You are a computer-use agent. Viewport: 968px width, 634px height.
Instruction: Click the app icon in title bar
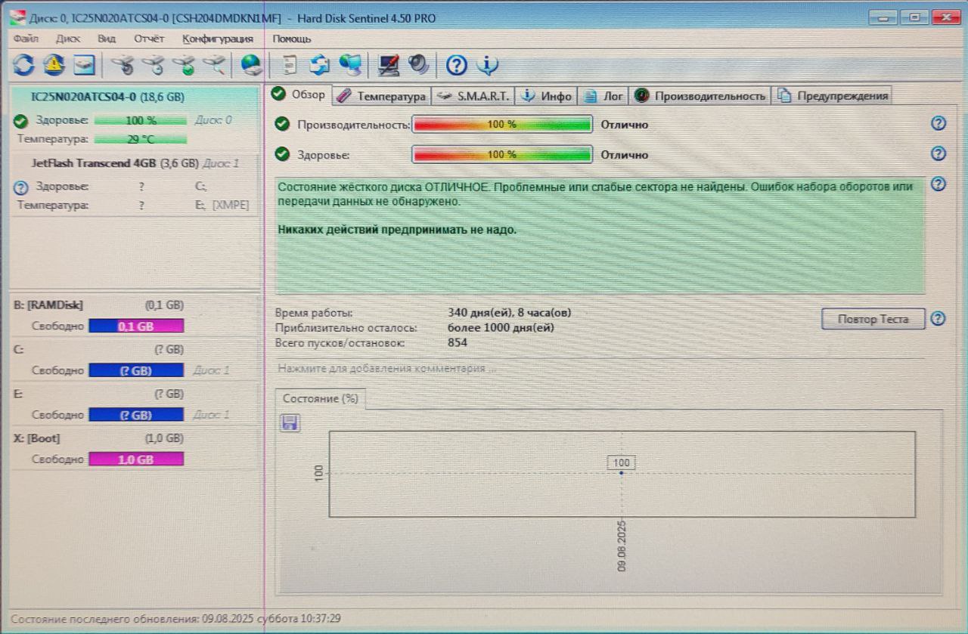pos(17,17)
